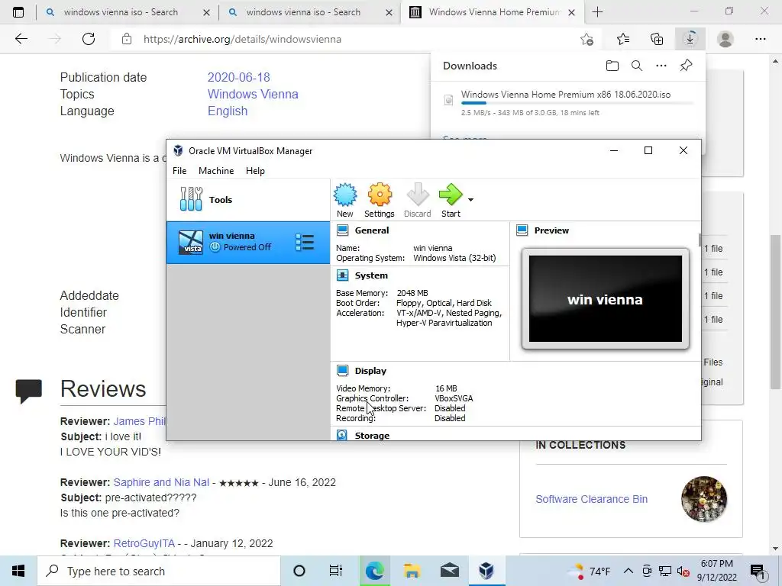Pin the Downloads panel
The width and height of the screenshot is (782, 586).
687,66
